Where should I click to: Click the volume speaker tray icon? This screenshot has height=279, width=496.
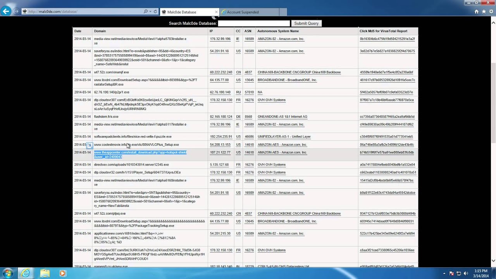(x=466, y=274)
